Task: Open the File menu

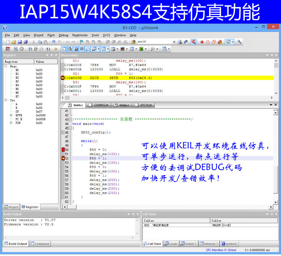Action: [7, 35]
